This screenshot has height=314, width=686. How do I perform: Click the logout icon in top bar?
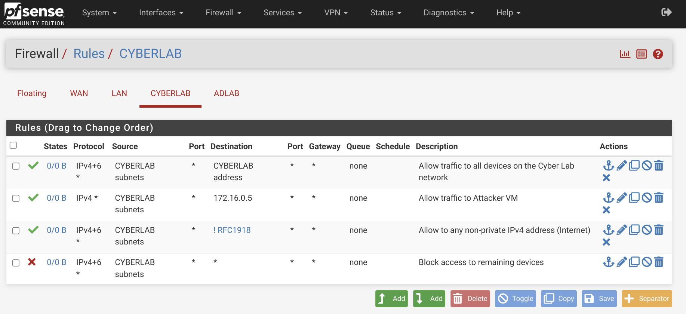click(667, 12)
